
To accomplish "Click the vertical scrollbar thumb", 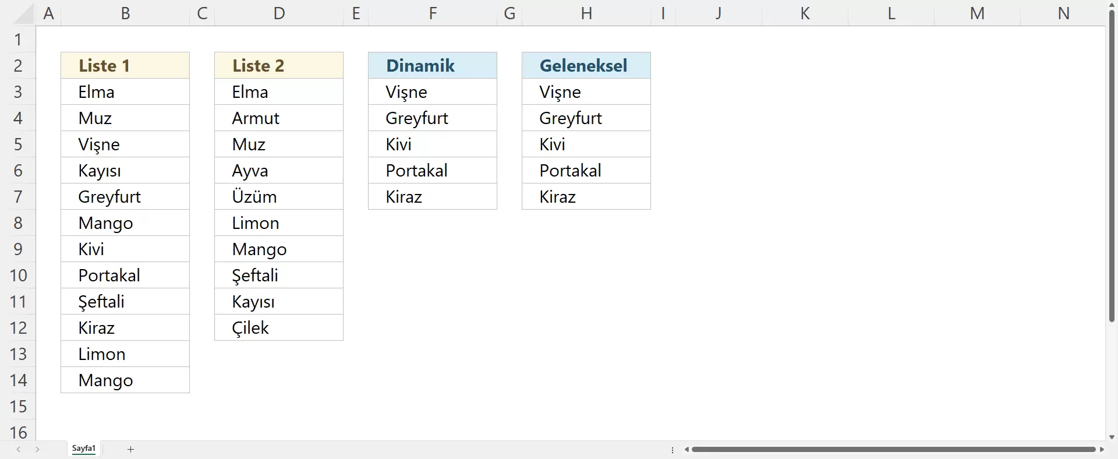I will [x=1112, y=166].
